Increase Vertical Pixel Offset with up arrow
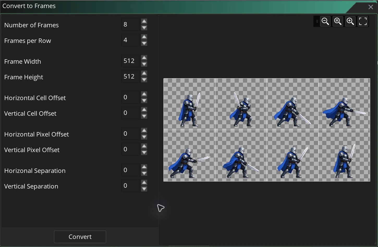This screenshot has width=378, height=247. point(144,146)
